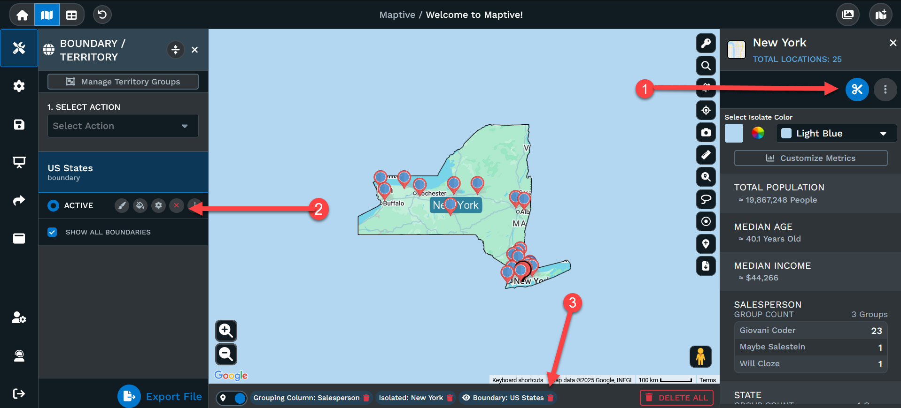Open the image gallery icon in header

pyautogui.click(x=847, y=15)
